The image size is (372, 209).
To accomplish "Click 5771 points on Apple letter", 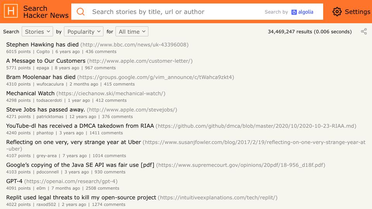I will pos(19,68).
